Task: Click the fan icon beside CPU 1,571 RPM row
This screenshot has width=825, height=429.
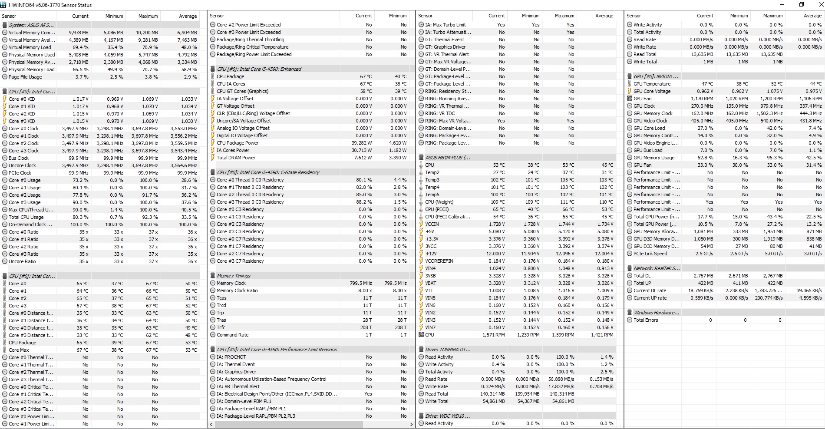Action: tap(421, 335)
